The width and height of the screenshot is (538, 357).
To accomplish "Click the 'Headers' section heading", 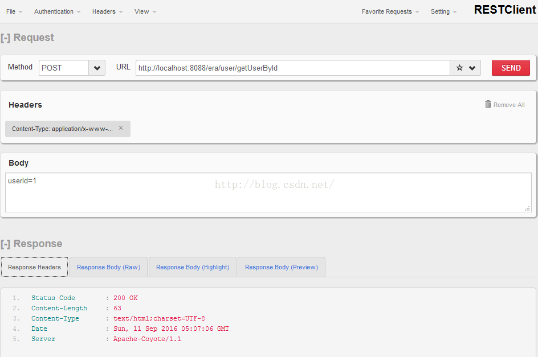I will (25, 105).
